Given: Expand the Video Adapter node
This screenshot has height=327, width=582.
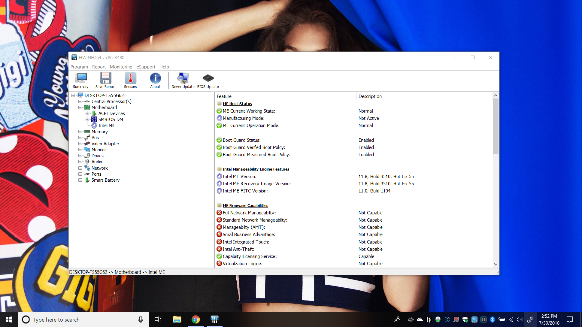Looking at the screenshot, I should point(80,144).
